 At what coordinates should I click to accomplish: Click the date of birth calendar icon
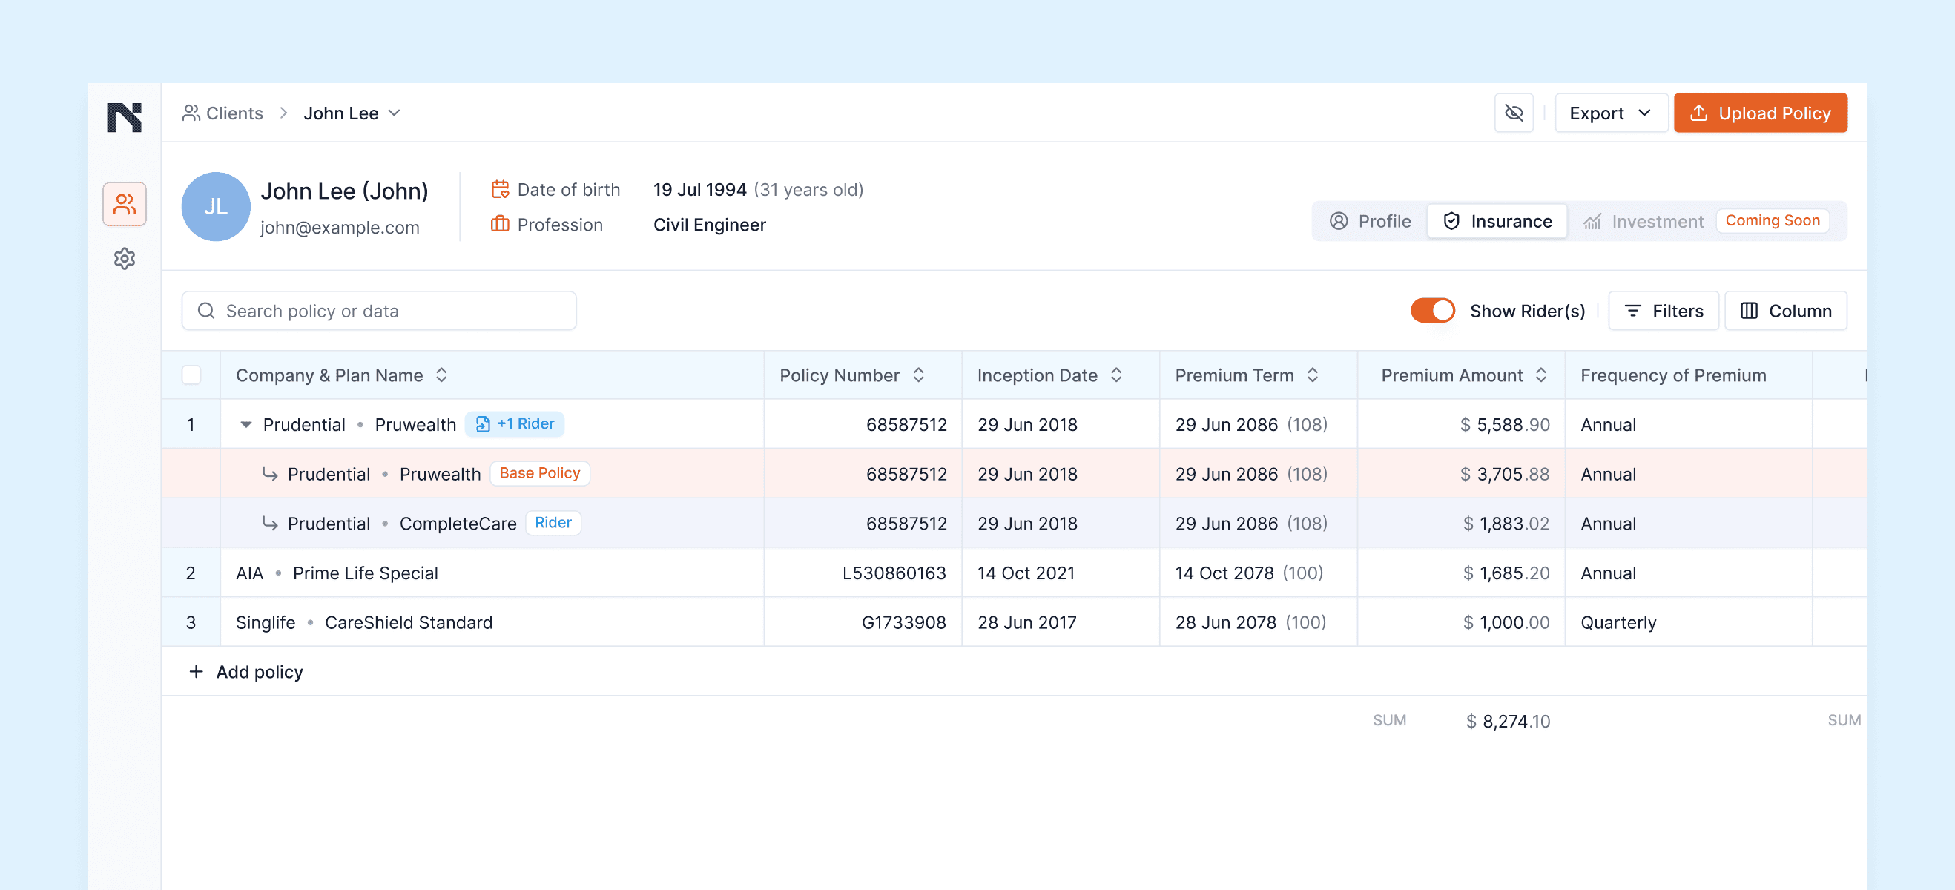click(x=500, y=189)
